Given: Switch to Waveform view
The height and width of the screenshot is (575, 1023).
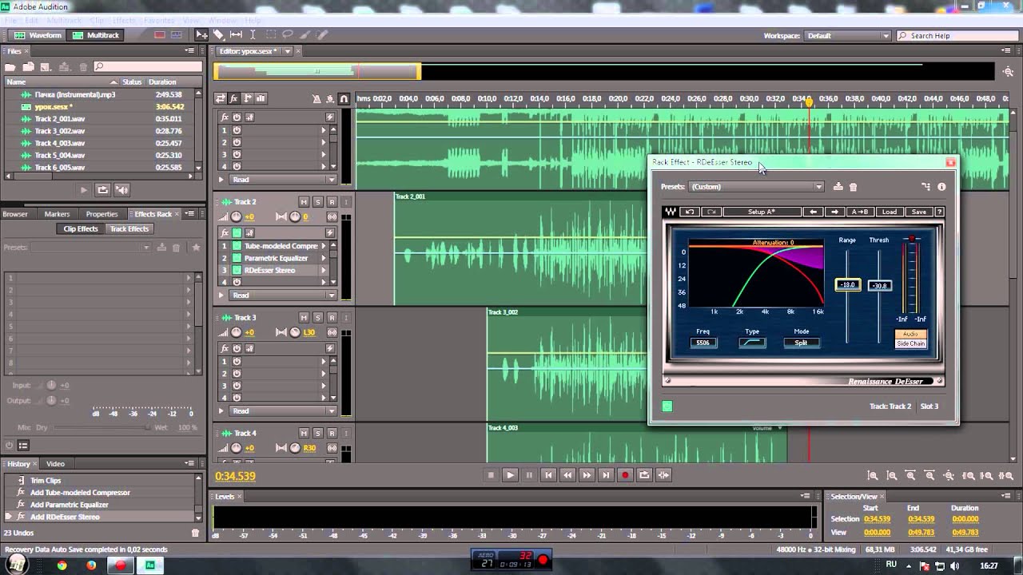Looking at the screenshot, I should [38, 35].
